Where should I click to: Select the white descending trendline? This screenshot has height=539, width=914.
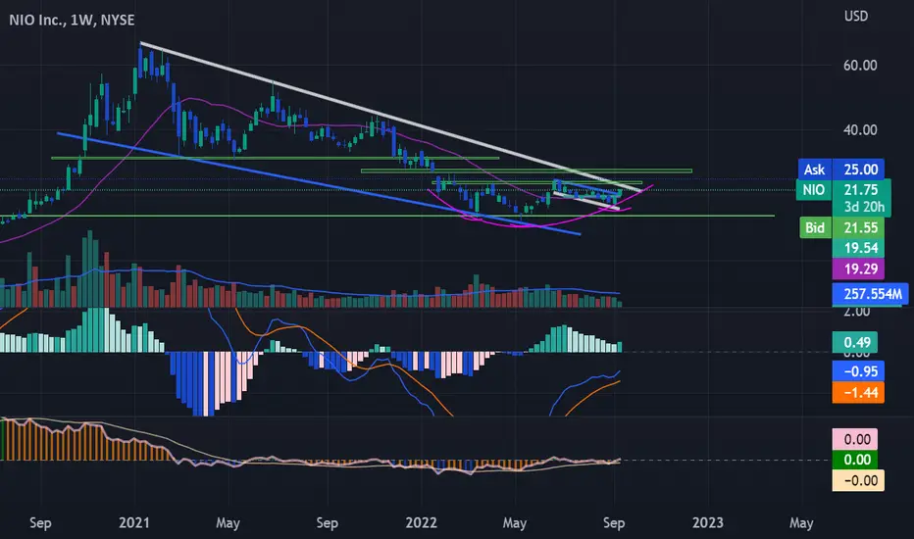pos(390,118)
